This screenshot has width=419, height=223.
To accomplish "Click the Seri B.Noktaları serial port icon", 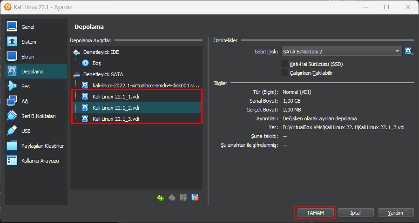I will (12, 116).
